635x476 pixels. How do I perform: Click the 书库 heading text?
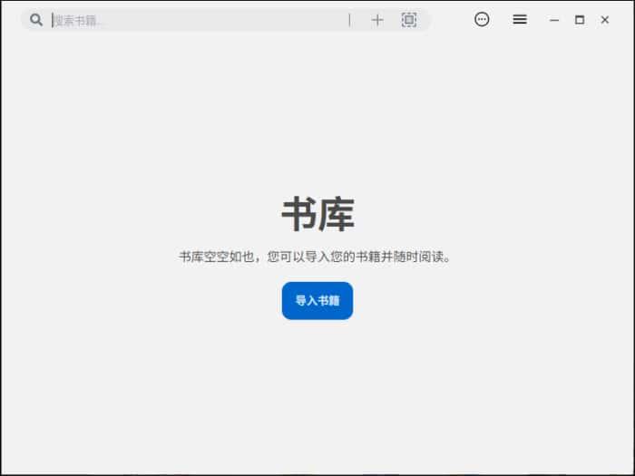pyautogui.click(x=317, y=215)
